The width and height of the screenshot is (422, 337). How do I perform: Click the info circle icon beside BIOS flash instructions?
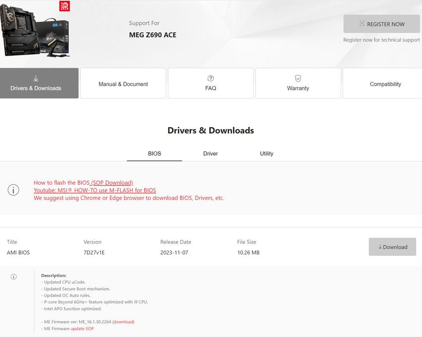point(13,190)
